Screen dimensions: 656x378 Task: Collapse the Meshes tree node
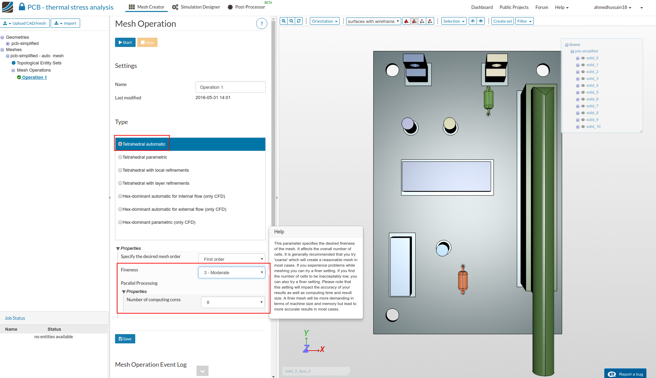pyautogui.click(x=2, y=50)
